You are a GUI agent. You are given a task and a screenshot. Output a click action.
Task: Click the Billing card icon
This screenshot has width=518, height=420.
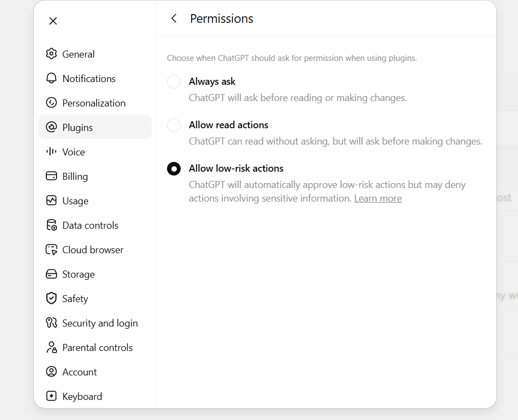[x=51, y=176]
